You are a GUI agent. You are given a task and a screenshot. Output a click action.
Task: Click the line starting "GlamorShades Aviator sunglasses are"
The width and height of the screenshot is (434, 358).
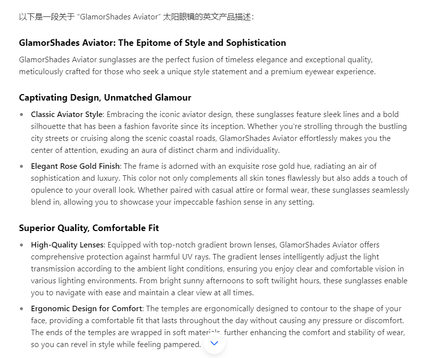pos(196,60)
